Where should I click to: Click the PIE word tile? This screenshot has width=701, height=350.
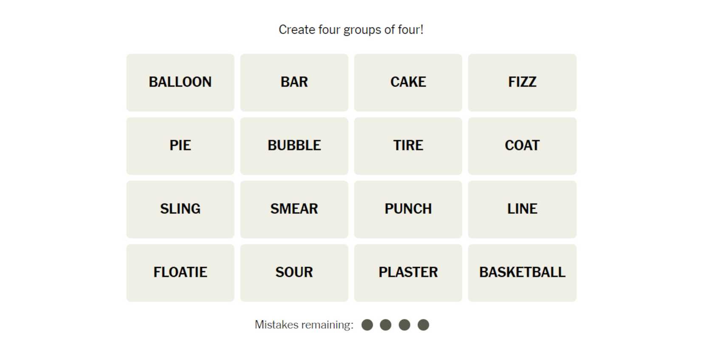[180, 146]
